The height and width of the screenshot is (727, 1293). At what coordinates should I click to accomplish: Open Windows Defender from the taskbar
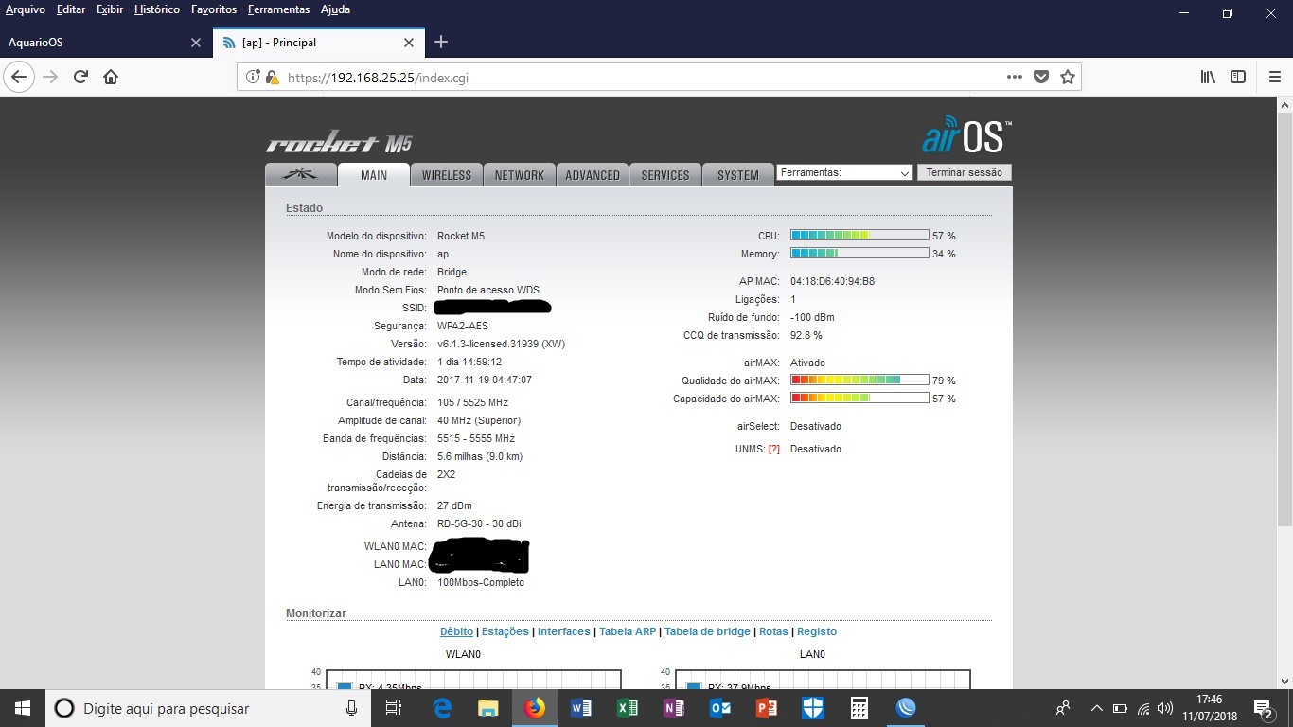click(813, 708)
